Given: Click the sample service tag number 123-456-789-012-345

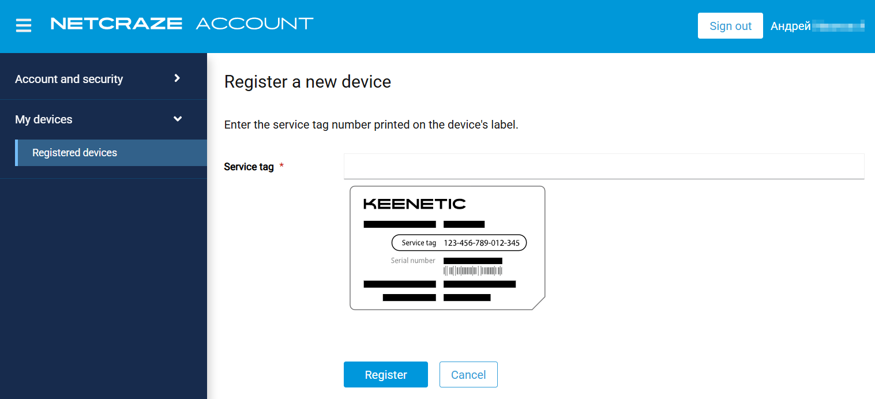Looking at the screenshot, I should (482, 243).
